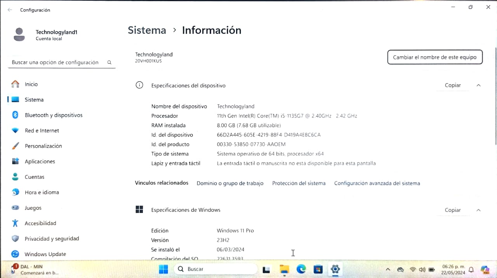This screenshot has height=278, width=497.
Task: Open the clock showing 06:26 p. m.
Action: tap(453, 269)
